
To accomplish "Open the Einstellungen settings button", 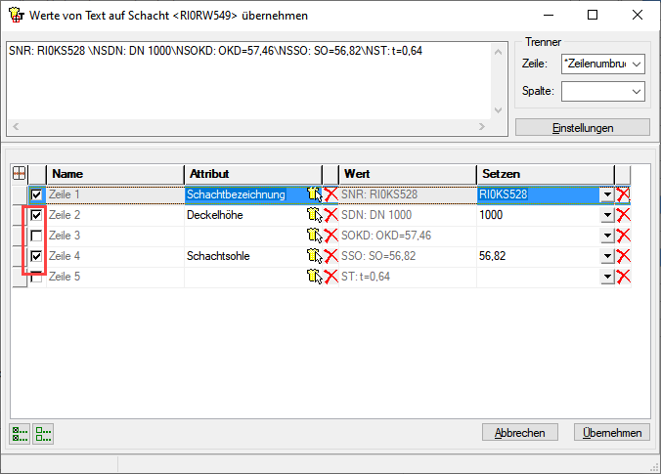I will [x=582, y=128].
